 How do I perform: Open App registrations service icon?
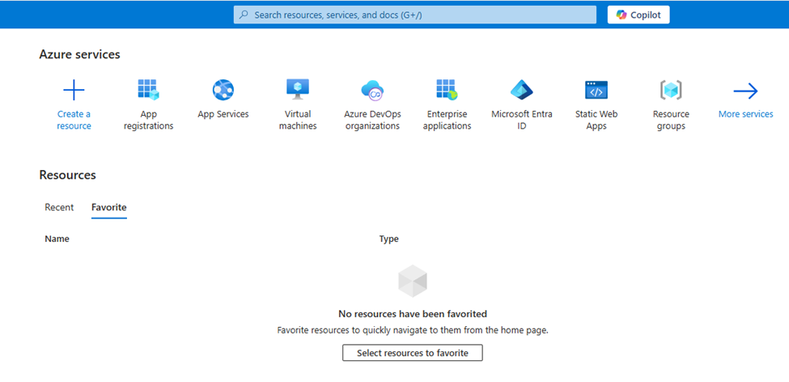pos(148,90)
